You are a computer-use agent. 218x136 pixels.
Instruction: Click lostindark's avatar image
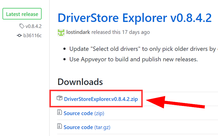(61, 32)
